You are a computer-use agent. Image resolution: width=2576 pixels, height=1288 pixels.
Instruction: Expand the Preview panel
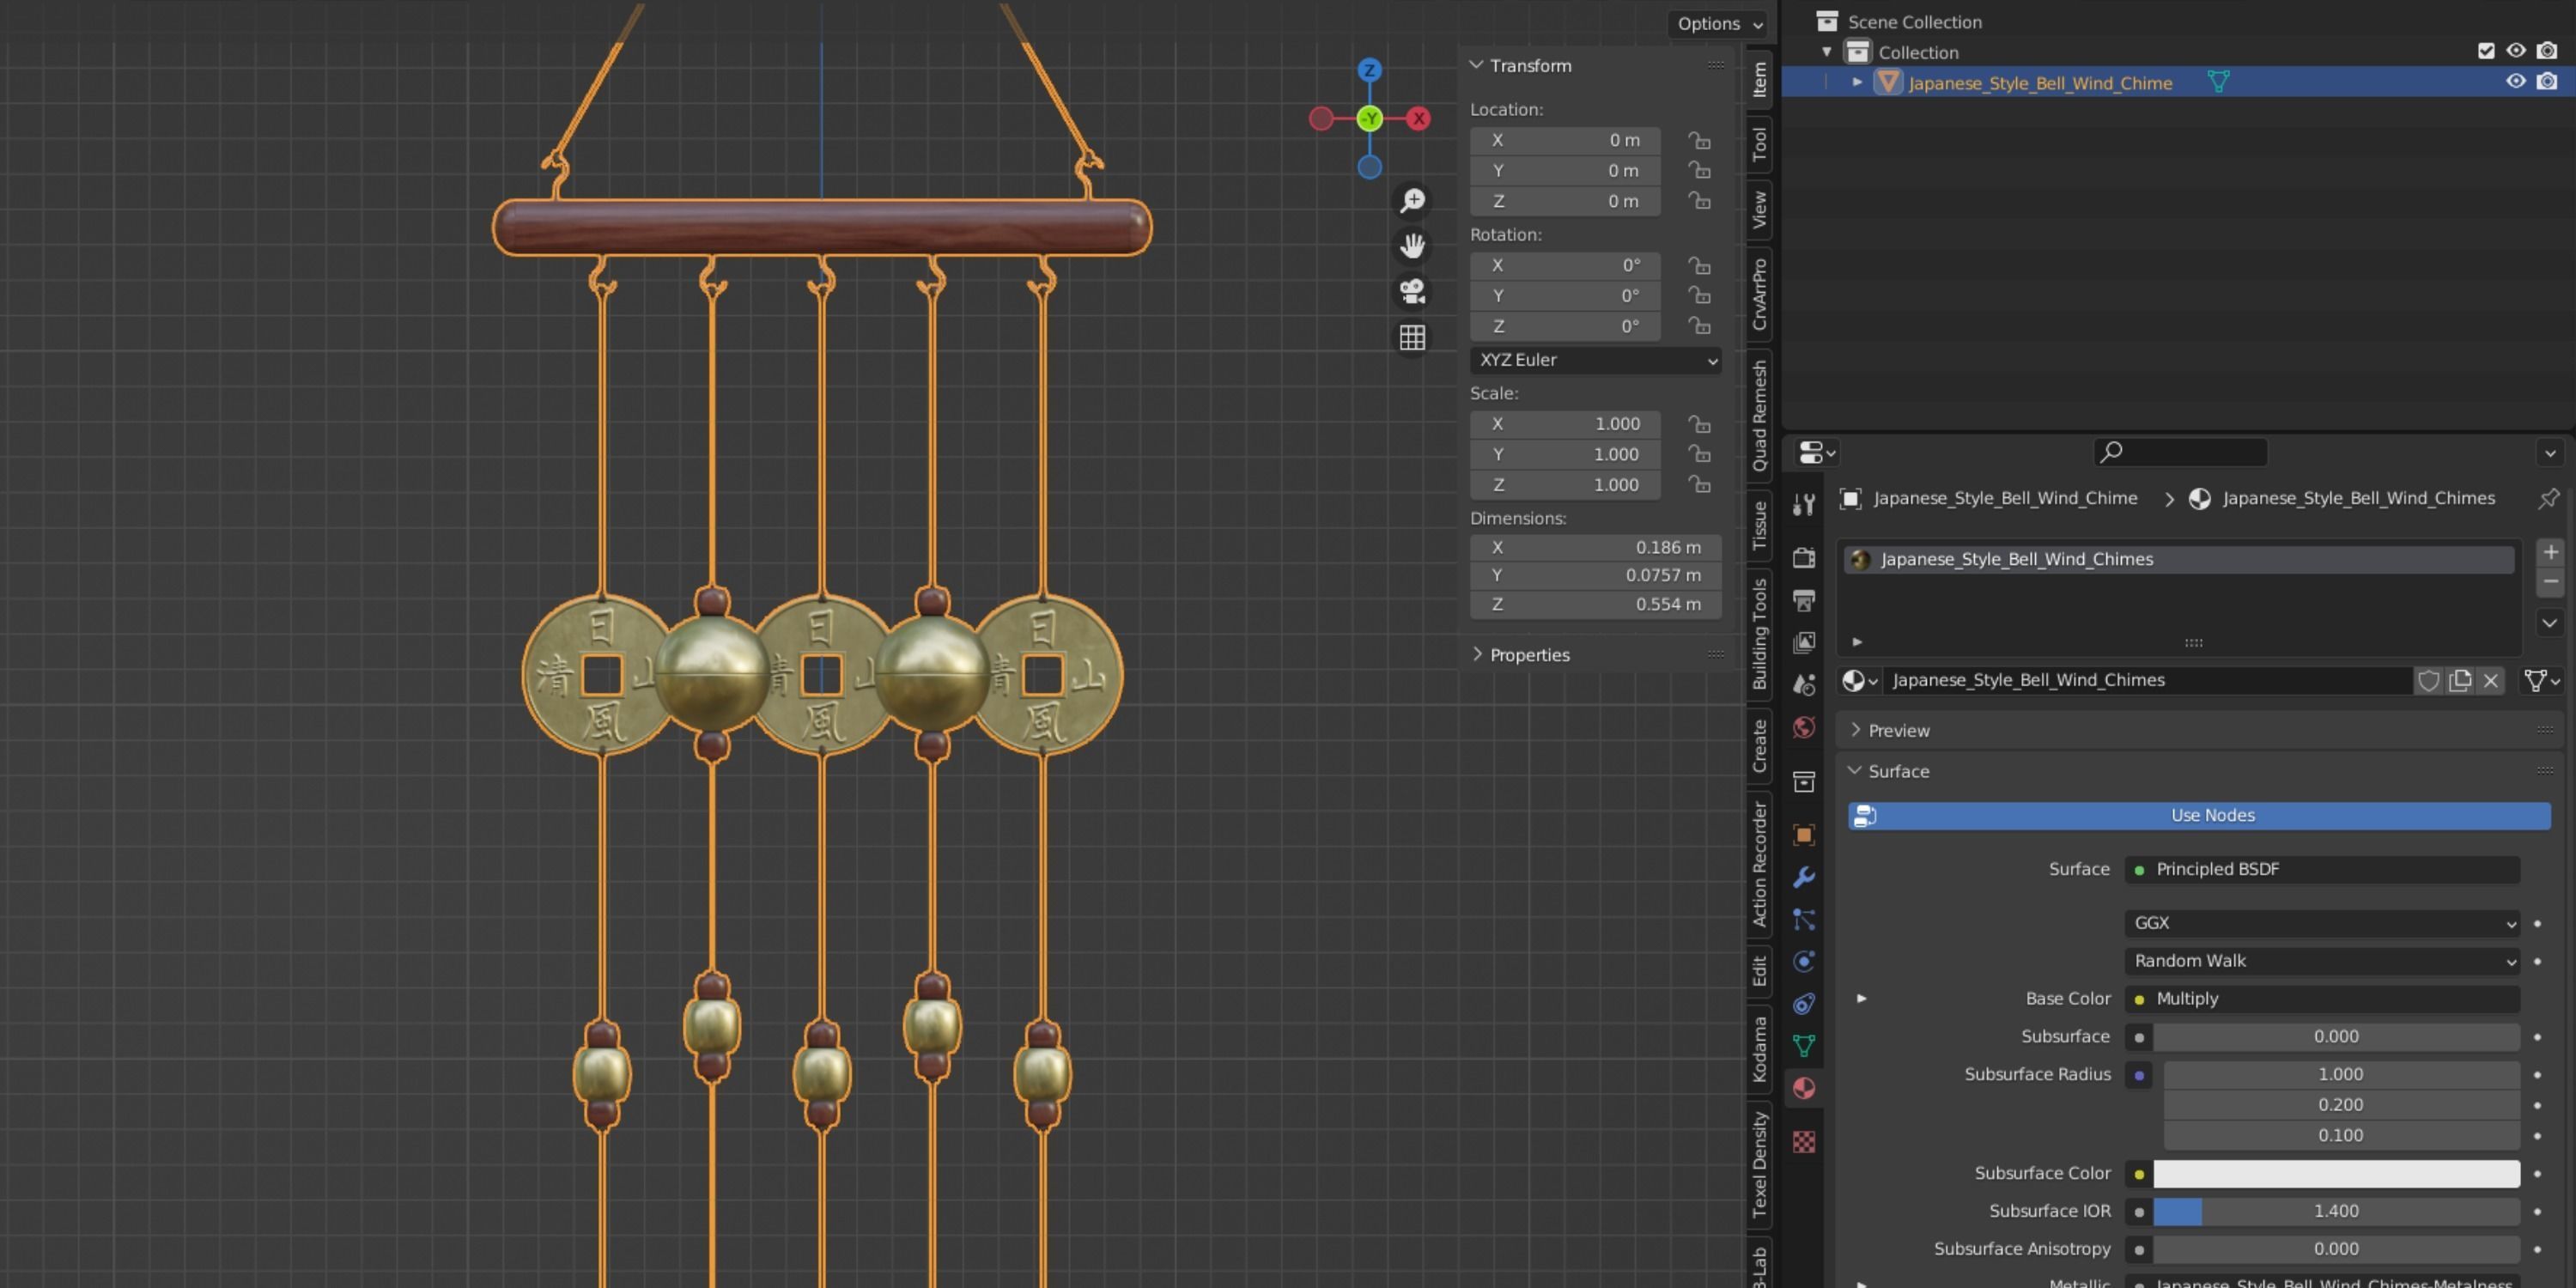pyautogui.click(x=1856, y=730)
